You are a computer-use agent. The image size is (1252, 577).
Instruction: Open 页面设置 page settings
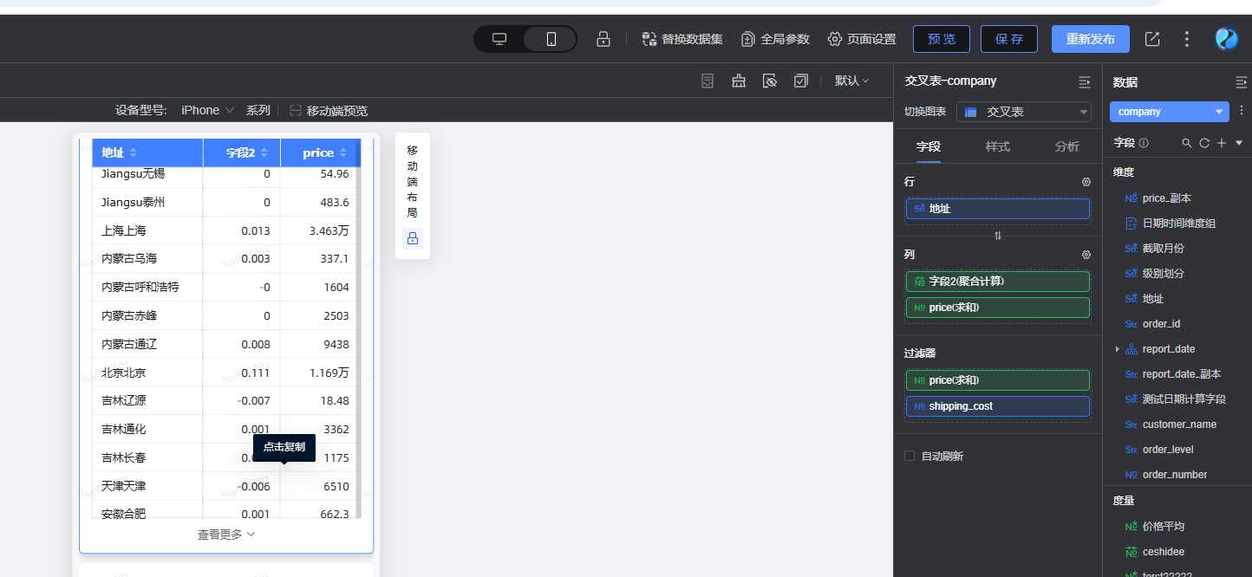pos(862,39)
